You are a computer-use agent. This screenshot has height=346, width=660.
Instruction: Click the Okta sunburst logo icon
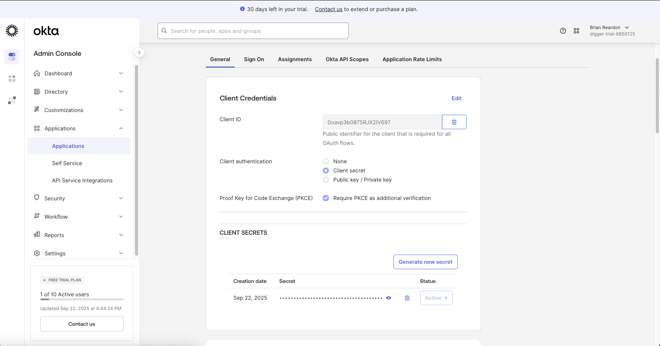point(12,31)
